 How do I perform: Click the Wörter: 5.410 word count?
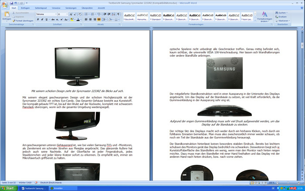tap(25, 183)
